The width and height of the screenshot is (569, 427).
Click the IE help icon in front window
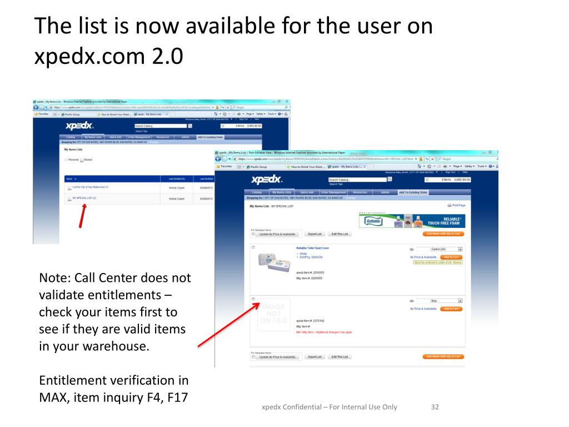point(491,166)
